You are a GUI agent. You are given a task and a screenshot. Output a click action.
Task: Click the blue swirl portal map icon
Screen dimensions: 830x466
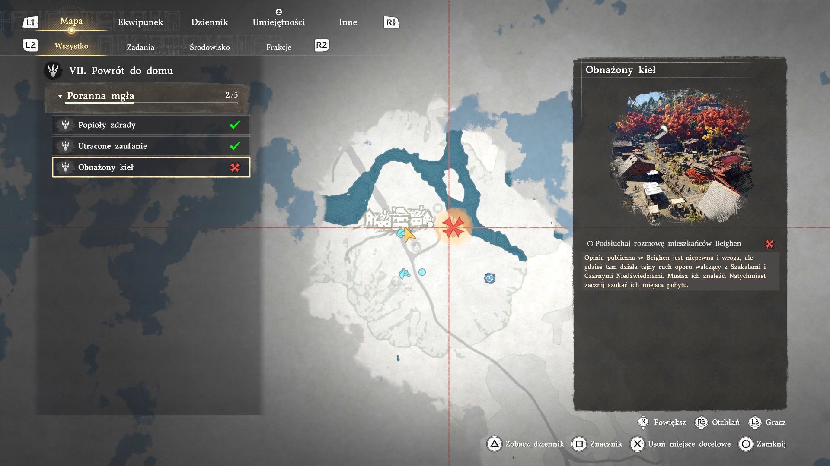[x=489, y=278]
